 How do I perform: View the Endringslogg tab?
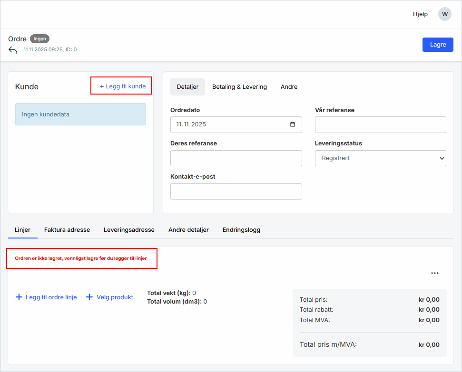241,230
